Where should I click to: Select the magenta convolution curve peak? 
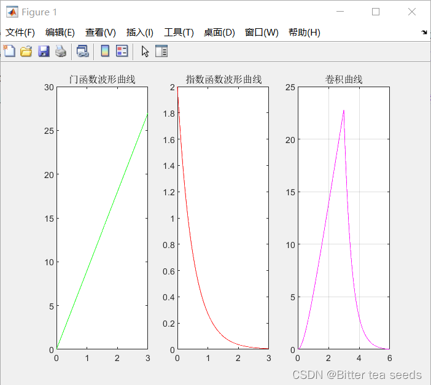click(x=344, y=111)
